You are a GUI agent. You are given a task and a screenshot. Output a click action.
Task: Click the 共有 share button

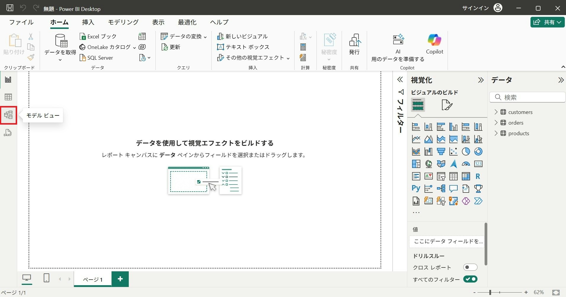tap(547, 22)
